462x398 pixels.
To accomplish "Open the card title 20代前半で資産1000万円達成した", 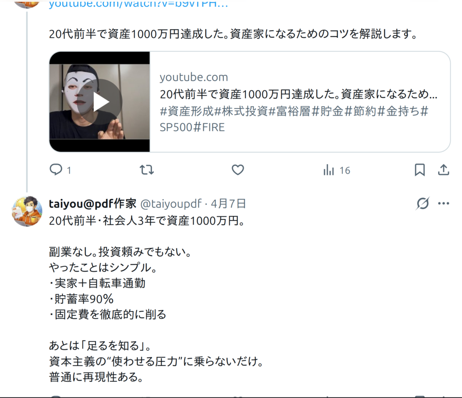I will [299, 94].
